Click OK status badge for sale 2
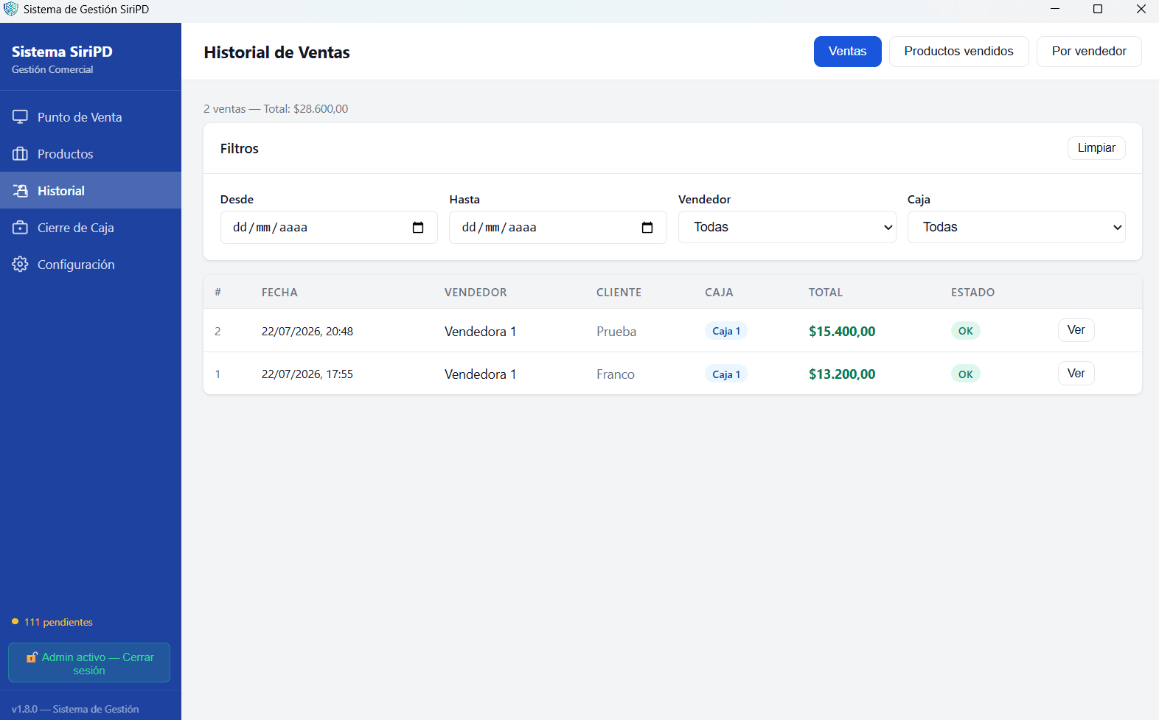 pyautogui.click(x=966, y=331)
